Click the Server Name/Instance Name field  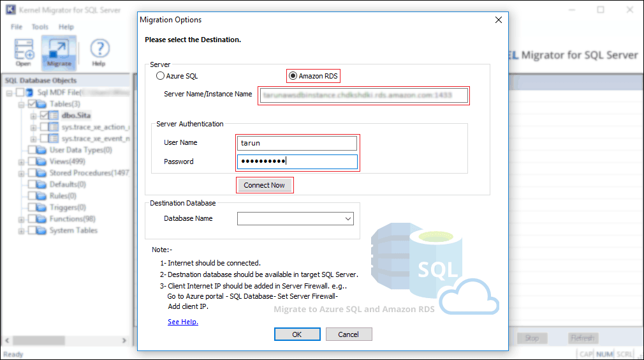pyautogui.click(x=363, y=95)
